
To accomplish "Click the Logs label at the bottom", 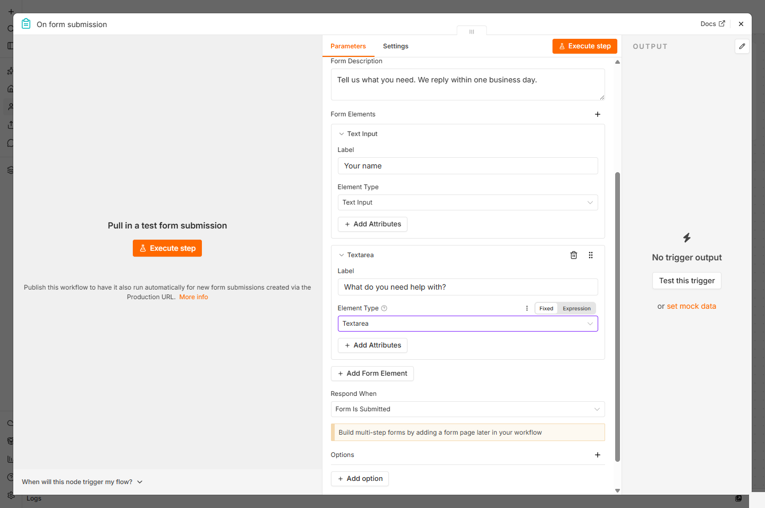I will [x=34, y=498].
